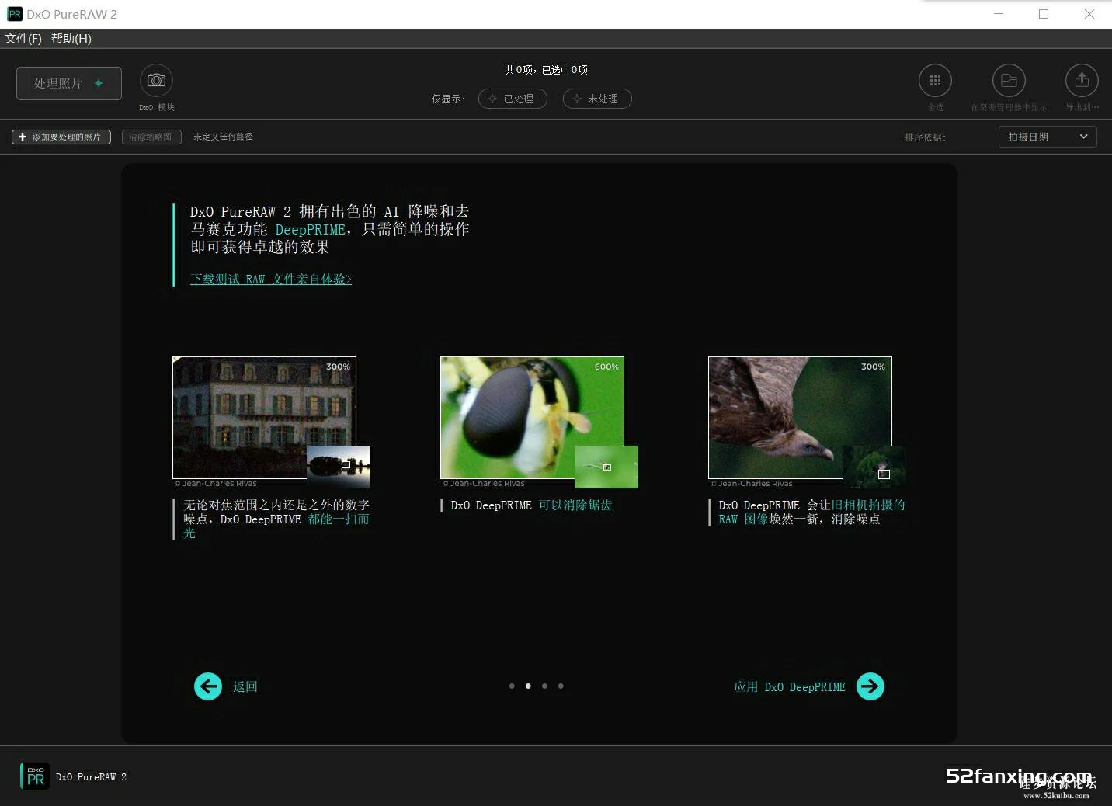Open the 下载测试 RAW 文件亲自体验 link

[271, 279]
